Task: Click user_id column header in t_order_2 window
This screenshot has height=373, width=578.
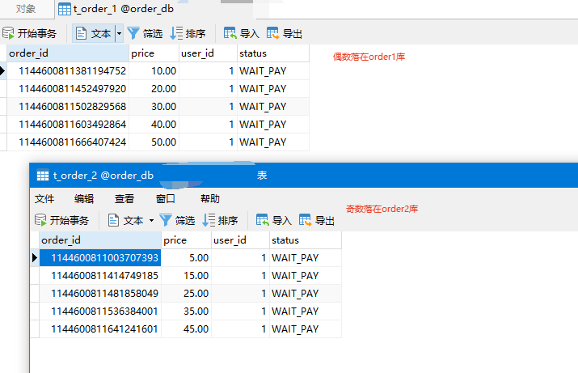Action: 240,240
